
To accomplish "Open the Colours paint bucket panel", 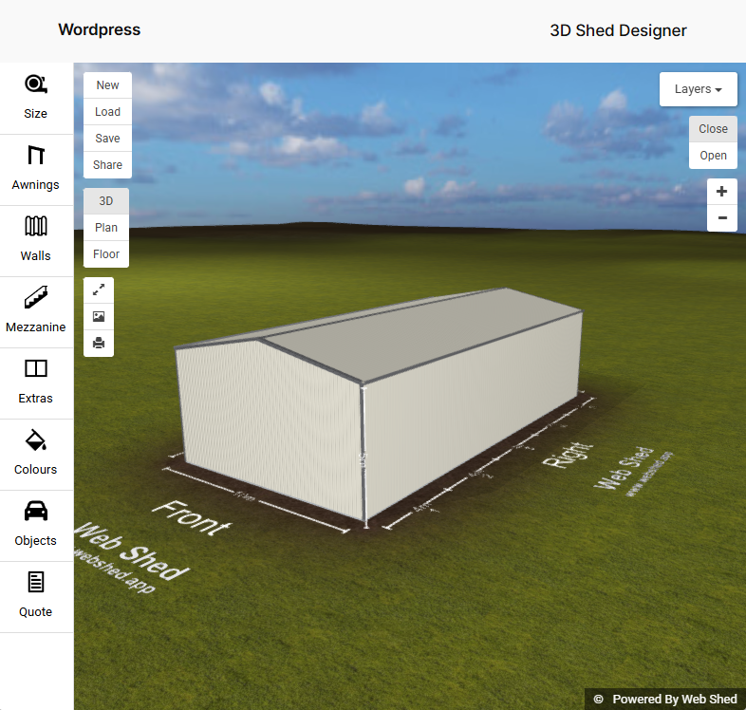I will tap(36, 454).
